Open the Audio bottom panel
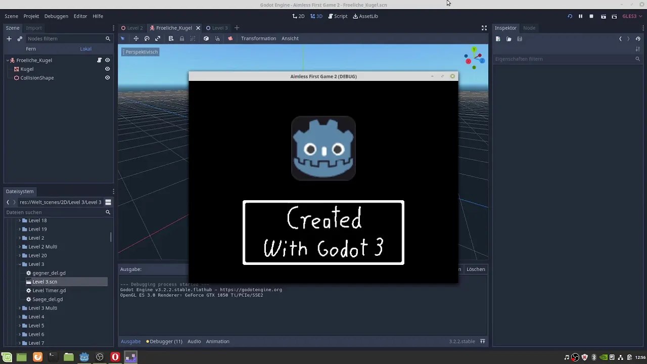Screen dimensions: 647x364 tap(194, 341)
